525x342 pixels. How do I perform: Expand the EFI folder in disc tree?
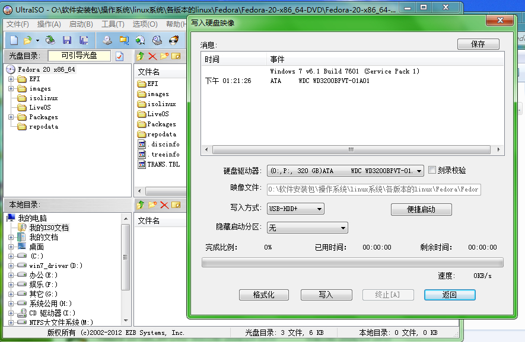(x=11, y=79)
